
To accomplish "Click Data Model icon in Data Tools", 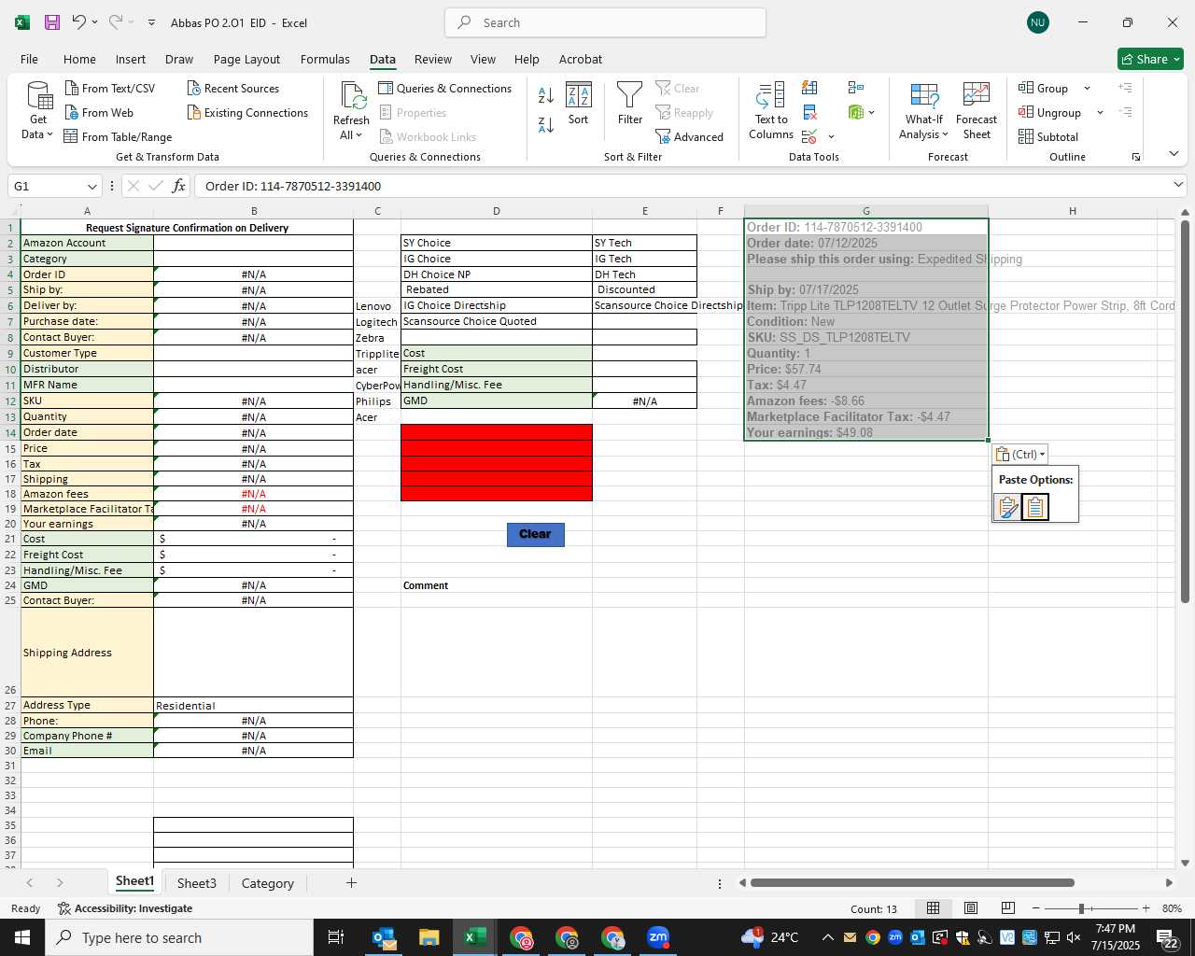I will click(856, 112).
